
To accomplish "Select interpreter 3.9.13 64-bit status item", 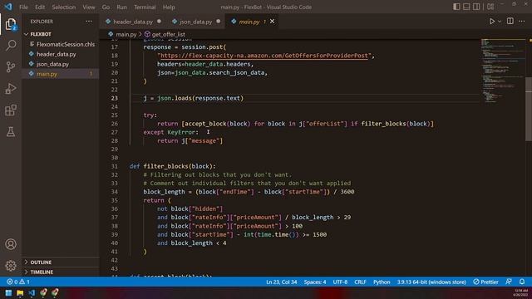I will coord(431,282).
